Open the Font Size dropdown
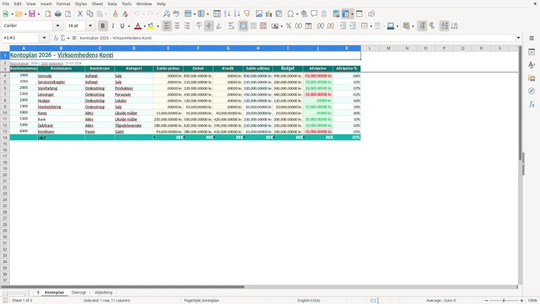 pos(90,26)
